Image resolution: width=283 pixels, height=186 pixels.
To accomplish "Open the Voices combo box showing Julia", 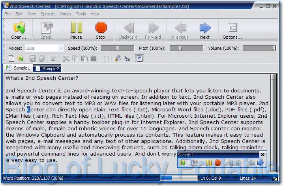I will click(x=44, y=48).
